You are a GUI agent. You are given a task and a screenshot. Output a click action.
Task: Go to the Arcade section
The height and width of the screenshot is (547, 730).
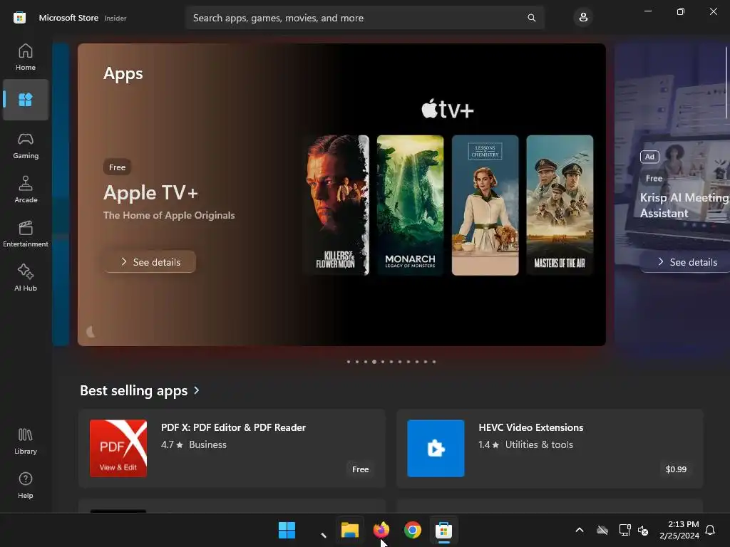(26, 189)
